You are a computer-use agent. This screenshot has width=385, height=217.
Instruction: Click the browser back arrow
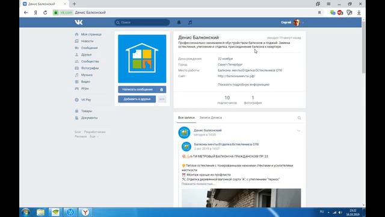[26, 13]
